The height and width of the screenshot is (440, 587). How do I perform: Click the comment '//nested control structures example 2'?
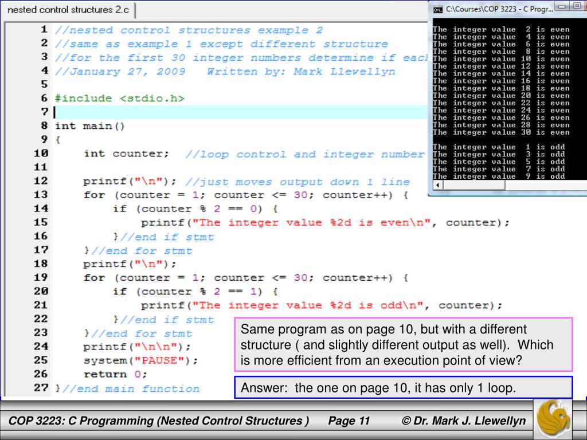click(x=189, y=30)
